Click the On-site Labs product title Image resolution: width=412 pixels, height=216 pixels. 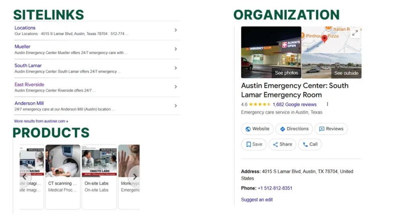tap(97, 183)
